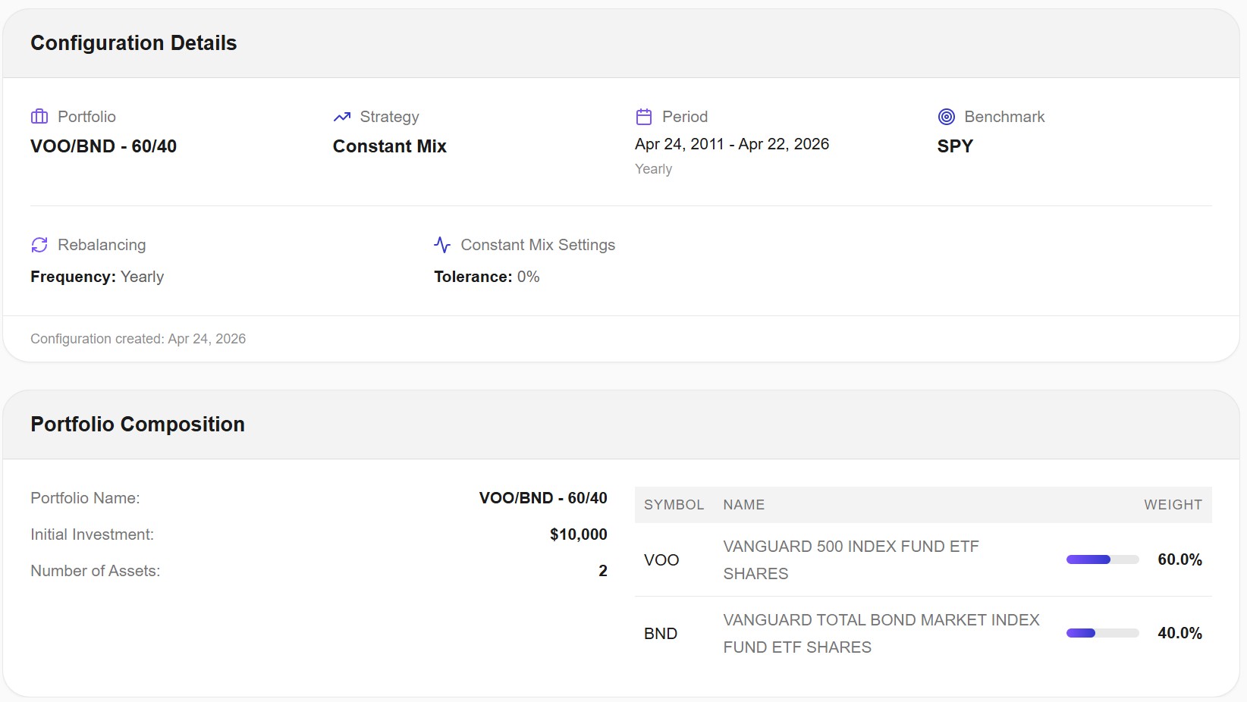Click the BND weight progress bar

(1102, 634)
